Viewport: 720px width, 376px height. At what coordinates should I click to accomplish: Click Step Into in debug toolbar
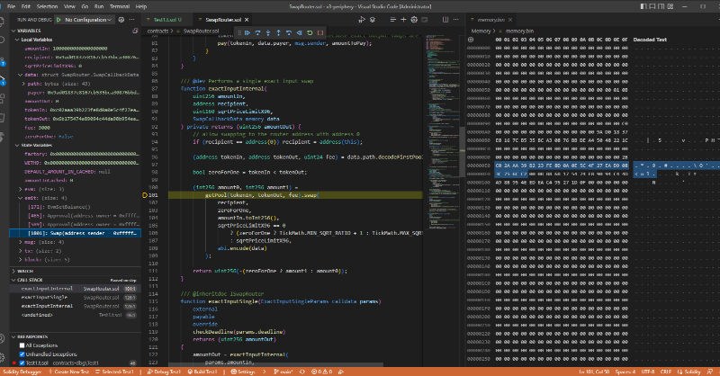pyautogui.click(x=268, y=32)
